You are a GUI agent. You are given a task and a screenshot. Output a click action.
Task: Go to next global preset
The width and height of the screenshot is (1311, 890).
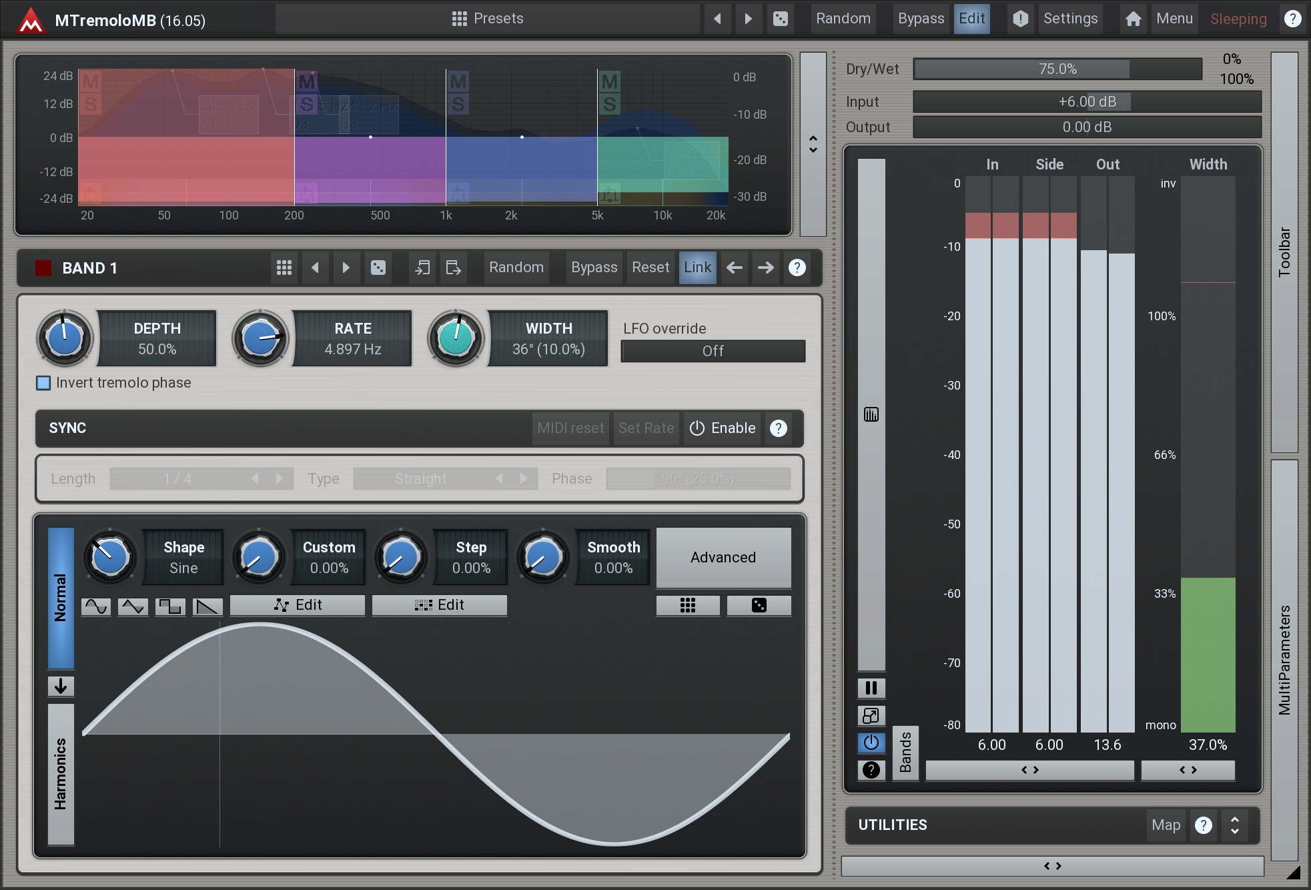(748, 19)
